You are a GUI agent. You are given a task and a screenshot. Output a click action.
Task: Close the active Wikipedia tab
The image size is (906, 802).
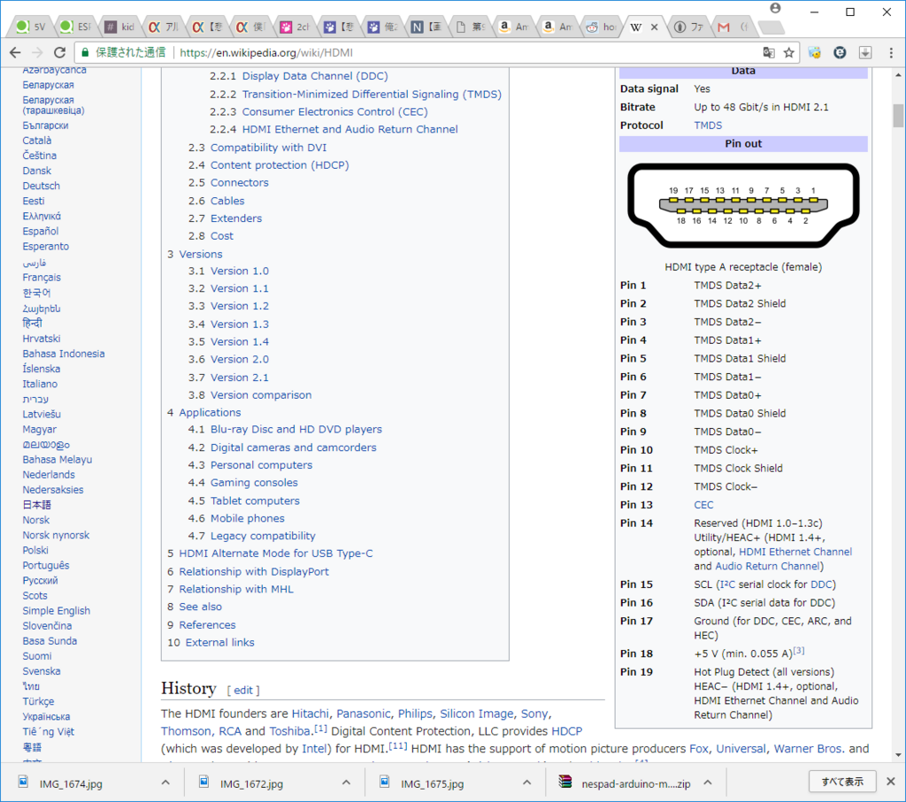(x=654, y=27)
